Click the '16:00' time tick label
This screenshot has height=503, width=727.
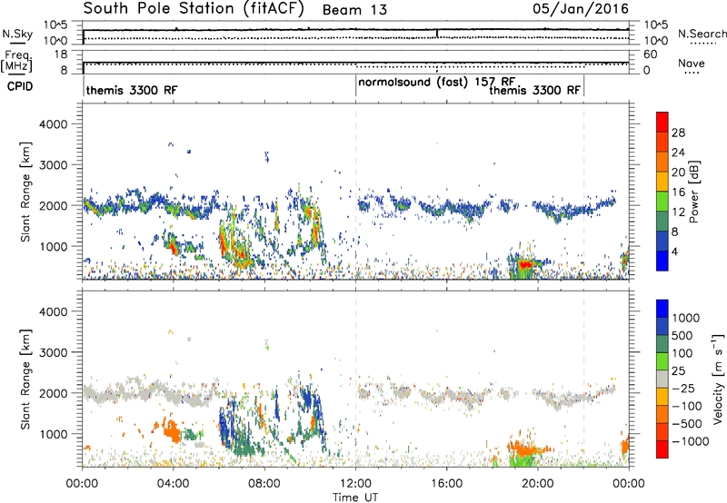point(446,484)
